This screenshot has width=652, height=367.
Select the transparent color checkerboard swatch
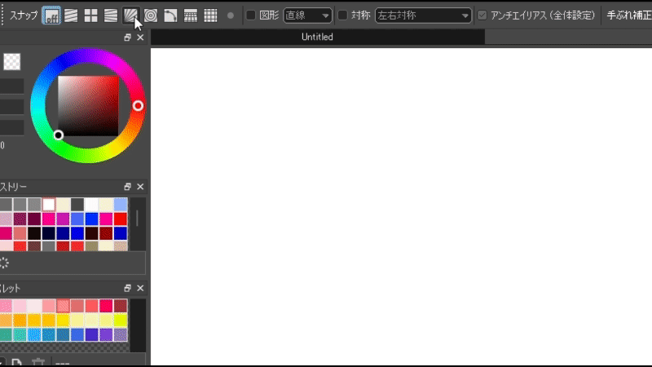coord(11,62)
